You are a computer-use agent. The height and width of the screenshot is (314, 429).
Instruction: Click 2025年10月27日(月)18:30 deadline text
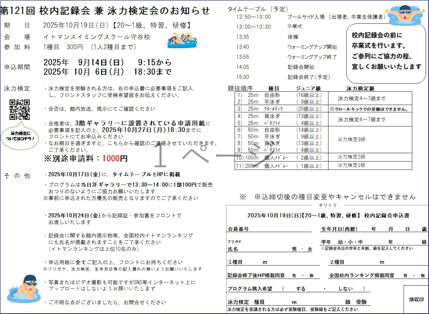pos(144,130)
